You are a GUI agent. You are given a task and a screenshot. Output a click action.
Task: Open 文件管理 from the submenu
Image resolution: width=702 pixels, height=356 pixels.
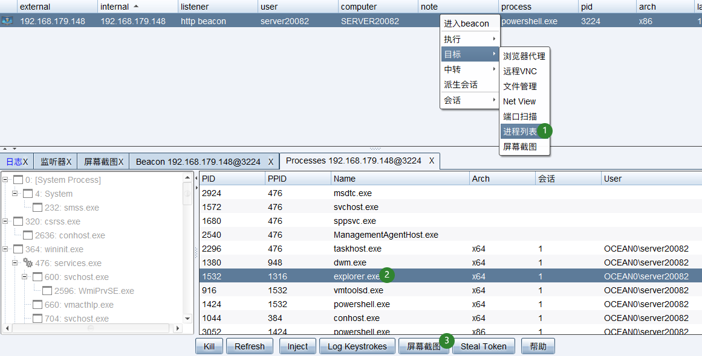coord(524,86)
